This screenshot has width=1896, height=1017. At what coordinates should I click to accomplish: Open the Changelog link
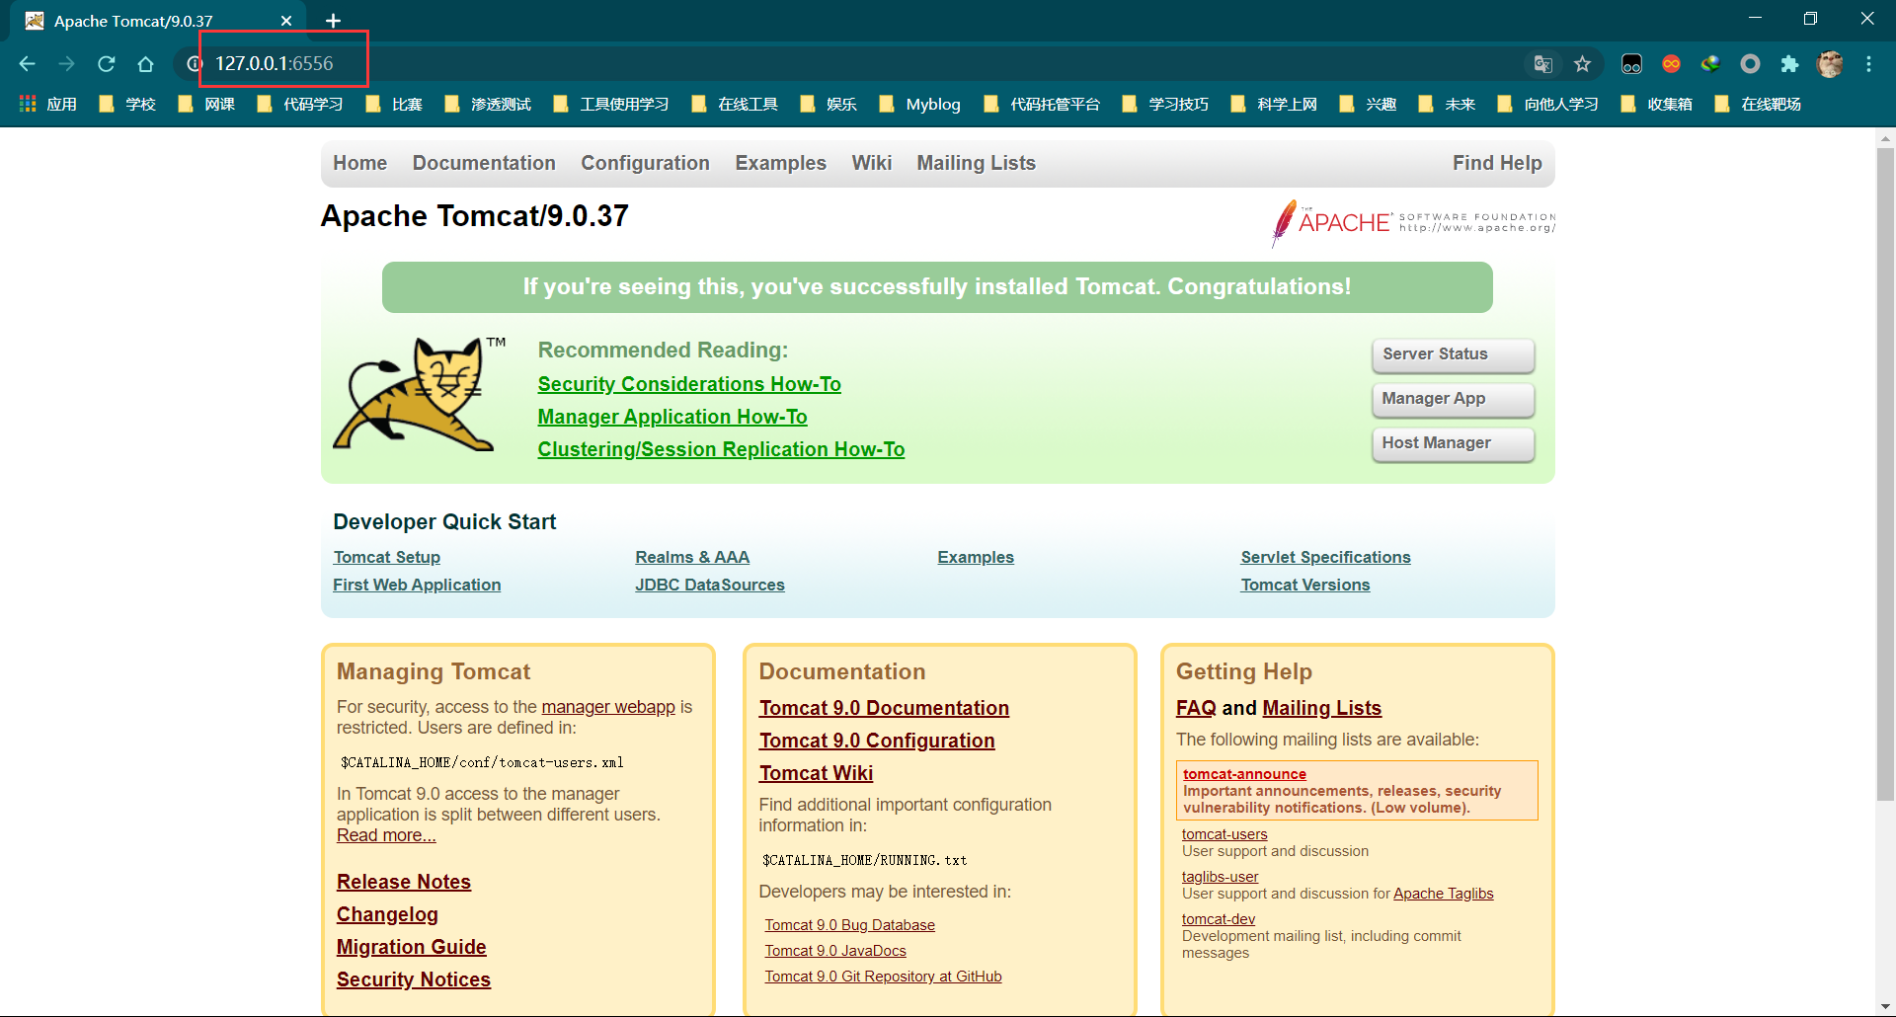pyautogui.click(x=387, y=914)
